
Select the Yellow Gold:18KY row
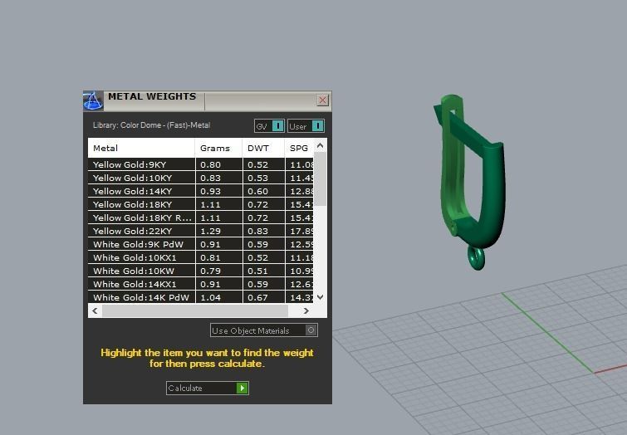[x=201, y=204]
